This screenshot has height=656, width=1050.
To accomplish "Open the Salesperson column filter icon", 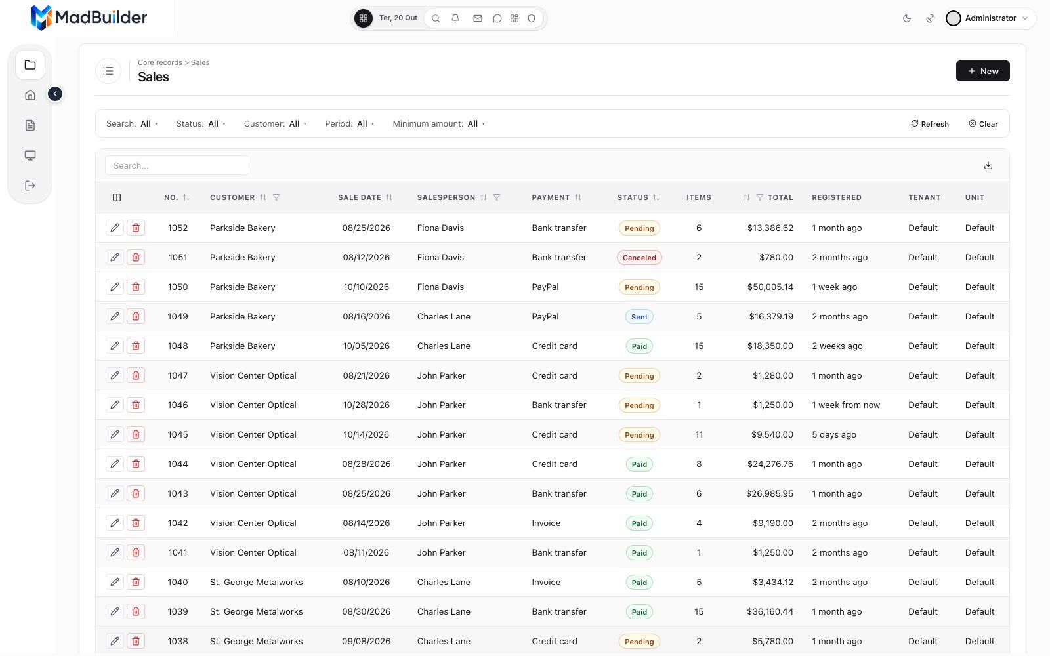I will [x=497, y=197].
